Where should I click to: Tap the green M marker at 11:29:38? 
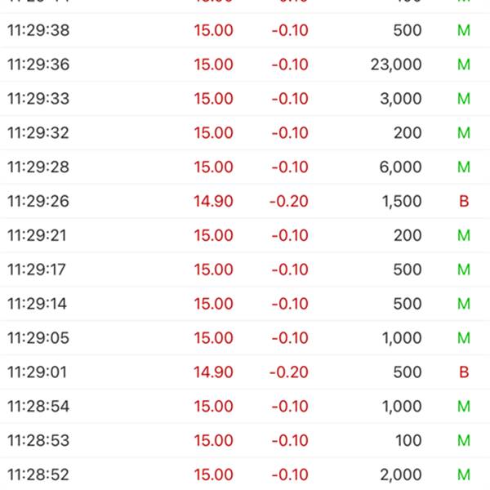coord(464,30)
